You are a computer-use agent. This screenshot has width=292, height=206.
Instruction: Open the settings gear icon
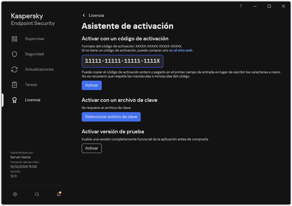tap(15, 194)
